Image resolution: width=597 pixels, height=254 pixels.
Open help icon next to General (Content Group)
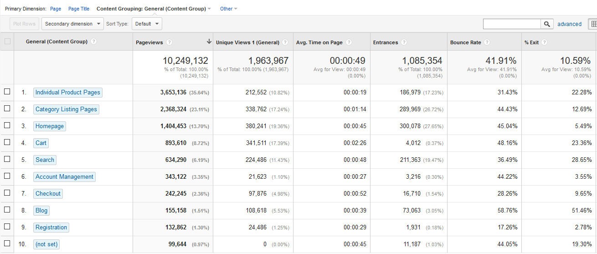tap(93, 41)
